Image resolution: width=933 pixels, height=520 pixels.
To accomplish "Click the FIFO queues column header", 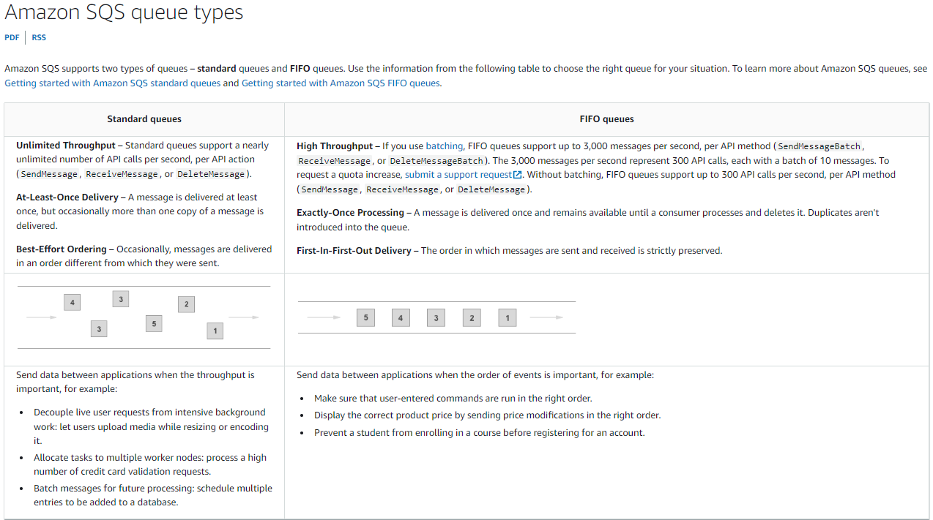I will click(x=606, y=119).
